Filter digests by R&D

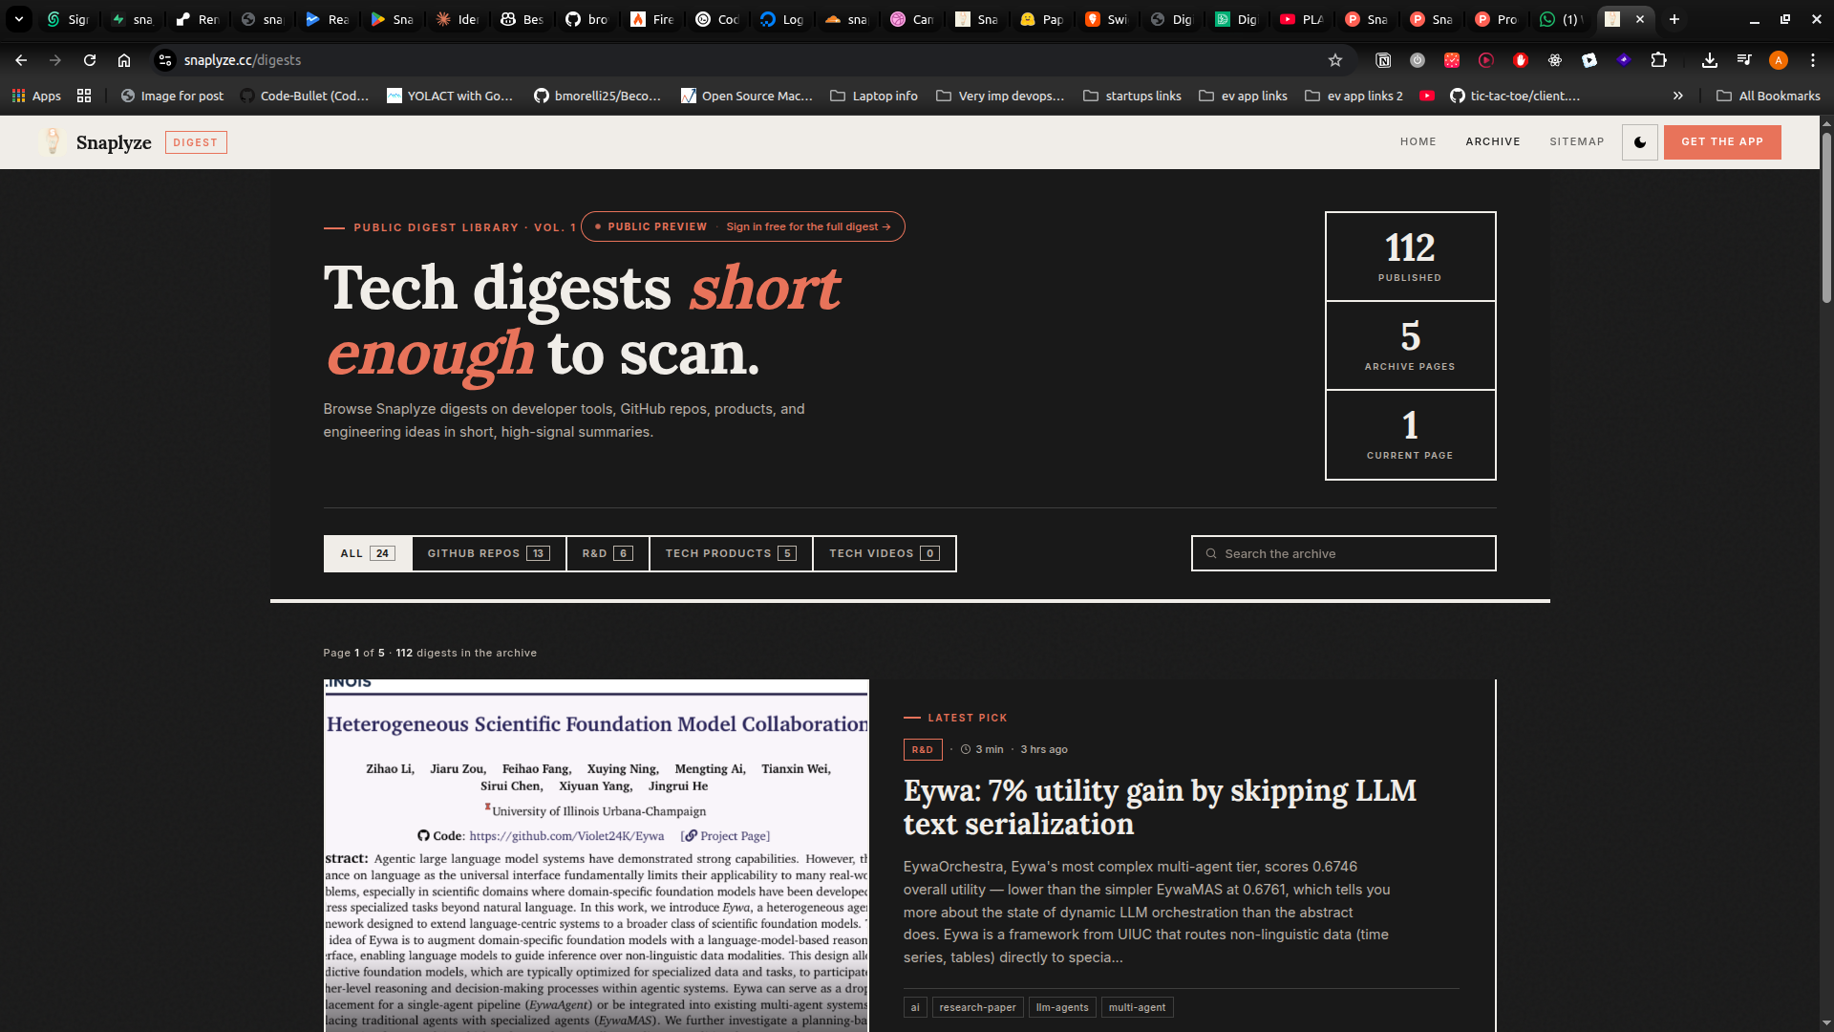click(608, 553)
